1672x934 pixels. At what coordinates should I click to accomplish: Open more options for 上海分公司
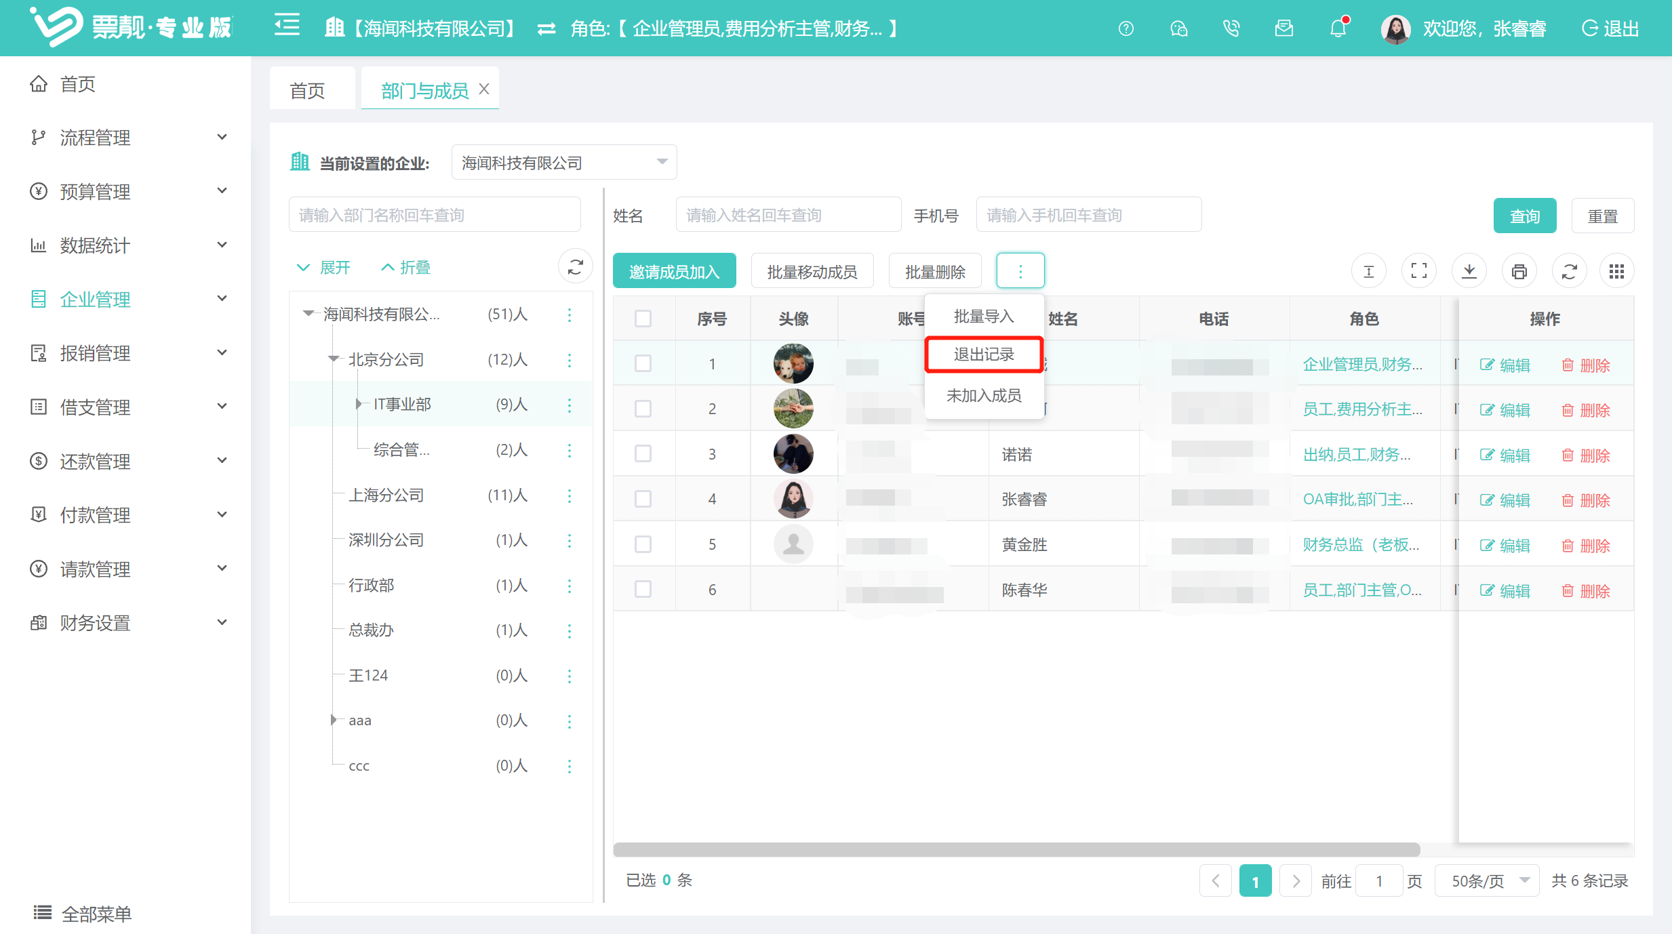point(570,495)
